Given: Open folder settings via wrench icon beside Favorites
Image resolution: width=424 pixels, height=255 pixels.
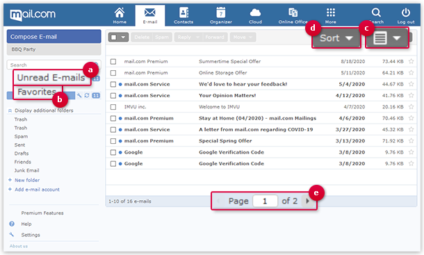Looking at the screenshot, I should coord(79,95).
